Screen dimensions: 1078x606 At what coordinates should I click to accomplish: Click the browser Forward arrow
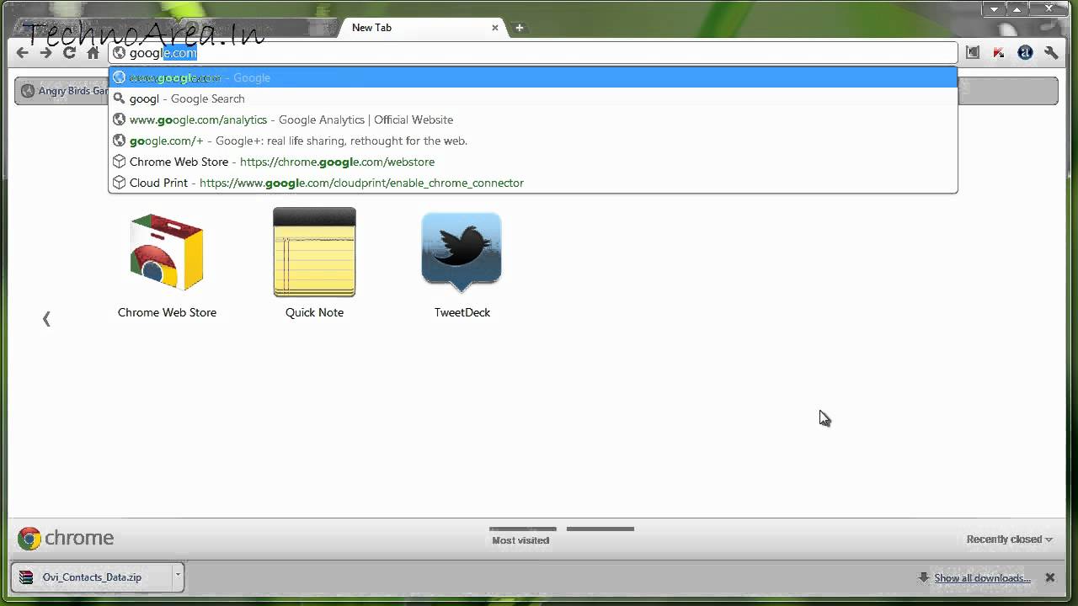click(x=46, y=53)
